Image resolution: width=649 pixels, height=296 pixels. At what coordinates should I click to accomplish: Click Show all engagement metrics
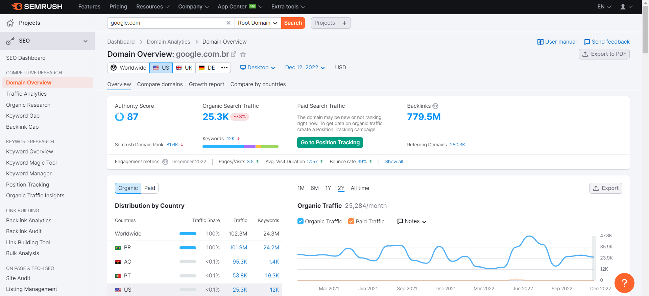[x=394, y=162]
